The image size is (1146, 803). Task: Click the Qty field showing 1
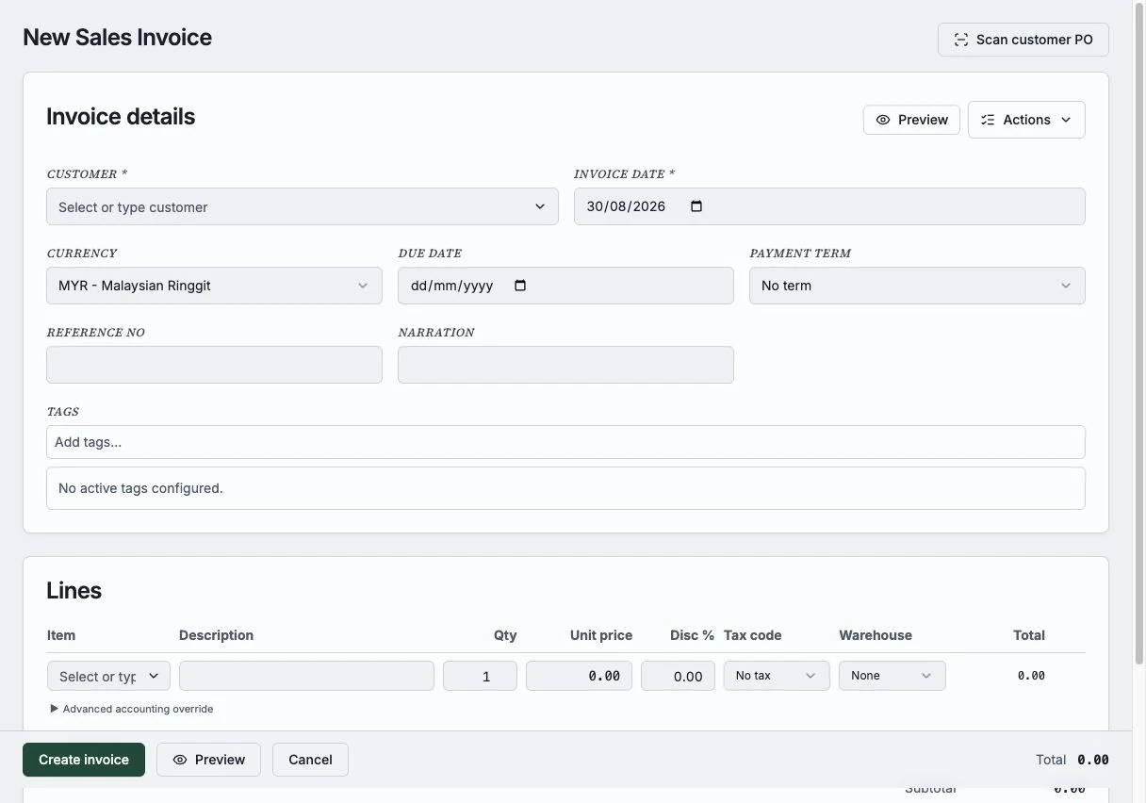click(x=480, y=676)
